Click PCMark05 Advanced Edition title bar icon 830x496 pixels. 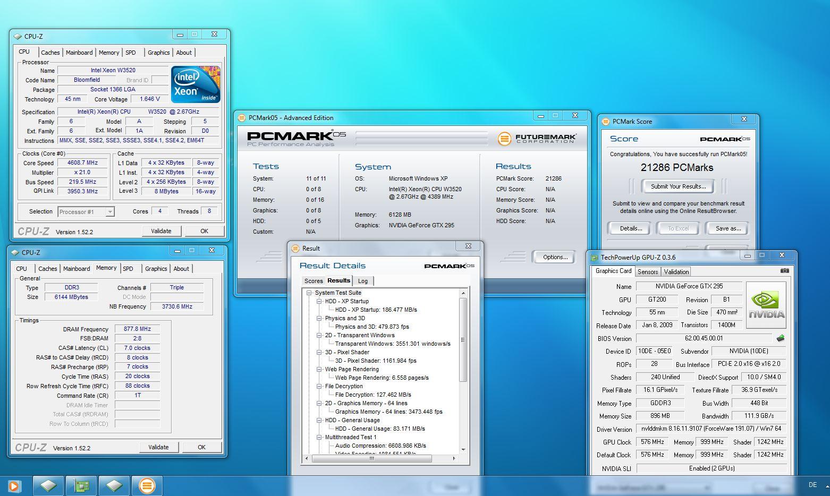point(242,118)
